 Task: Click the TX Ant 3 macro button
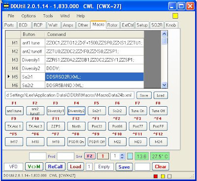coord(35,126)
